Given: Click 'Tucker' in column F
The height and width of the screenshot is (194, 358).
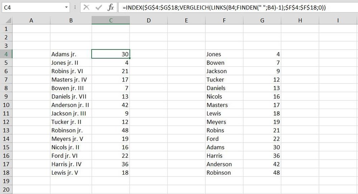Looking at the screenshot, I should tap(224, 80).
